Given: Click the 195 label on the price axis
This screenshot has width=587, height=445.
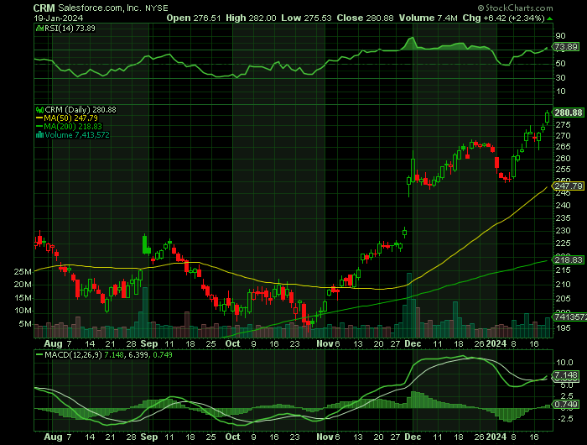Looking at the screenshot, I should (563, 328).
